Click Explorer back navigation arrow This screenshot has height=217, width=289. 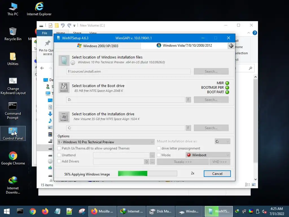coord(42,68)
